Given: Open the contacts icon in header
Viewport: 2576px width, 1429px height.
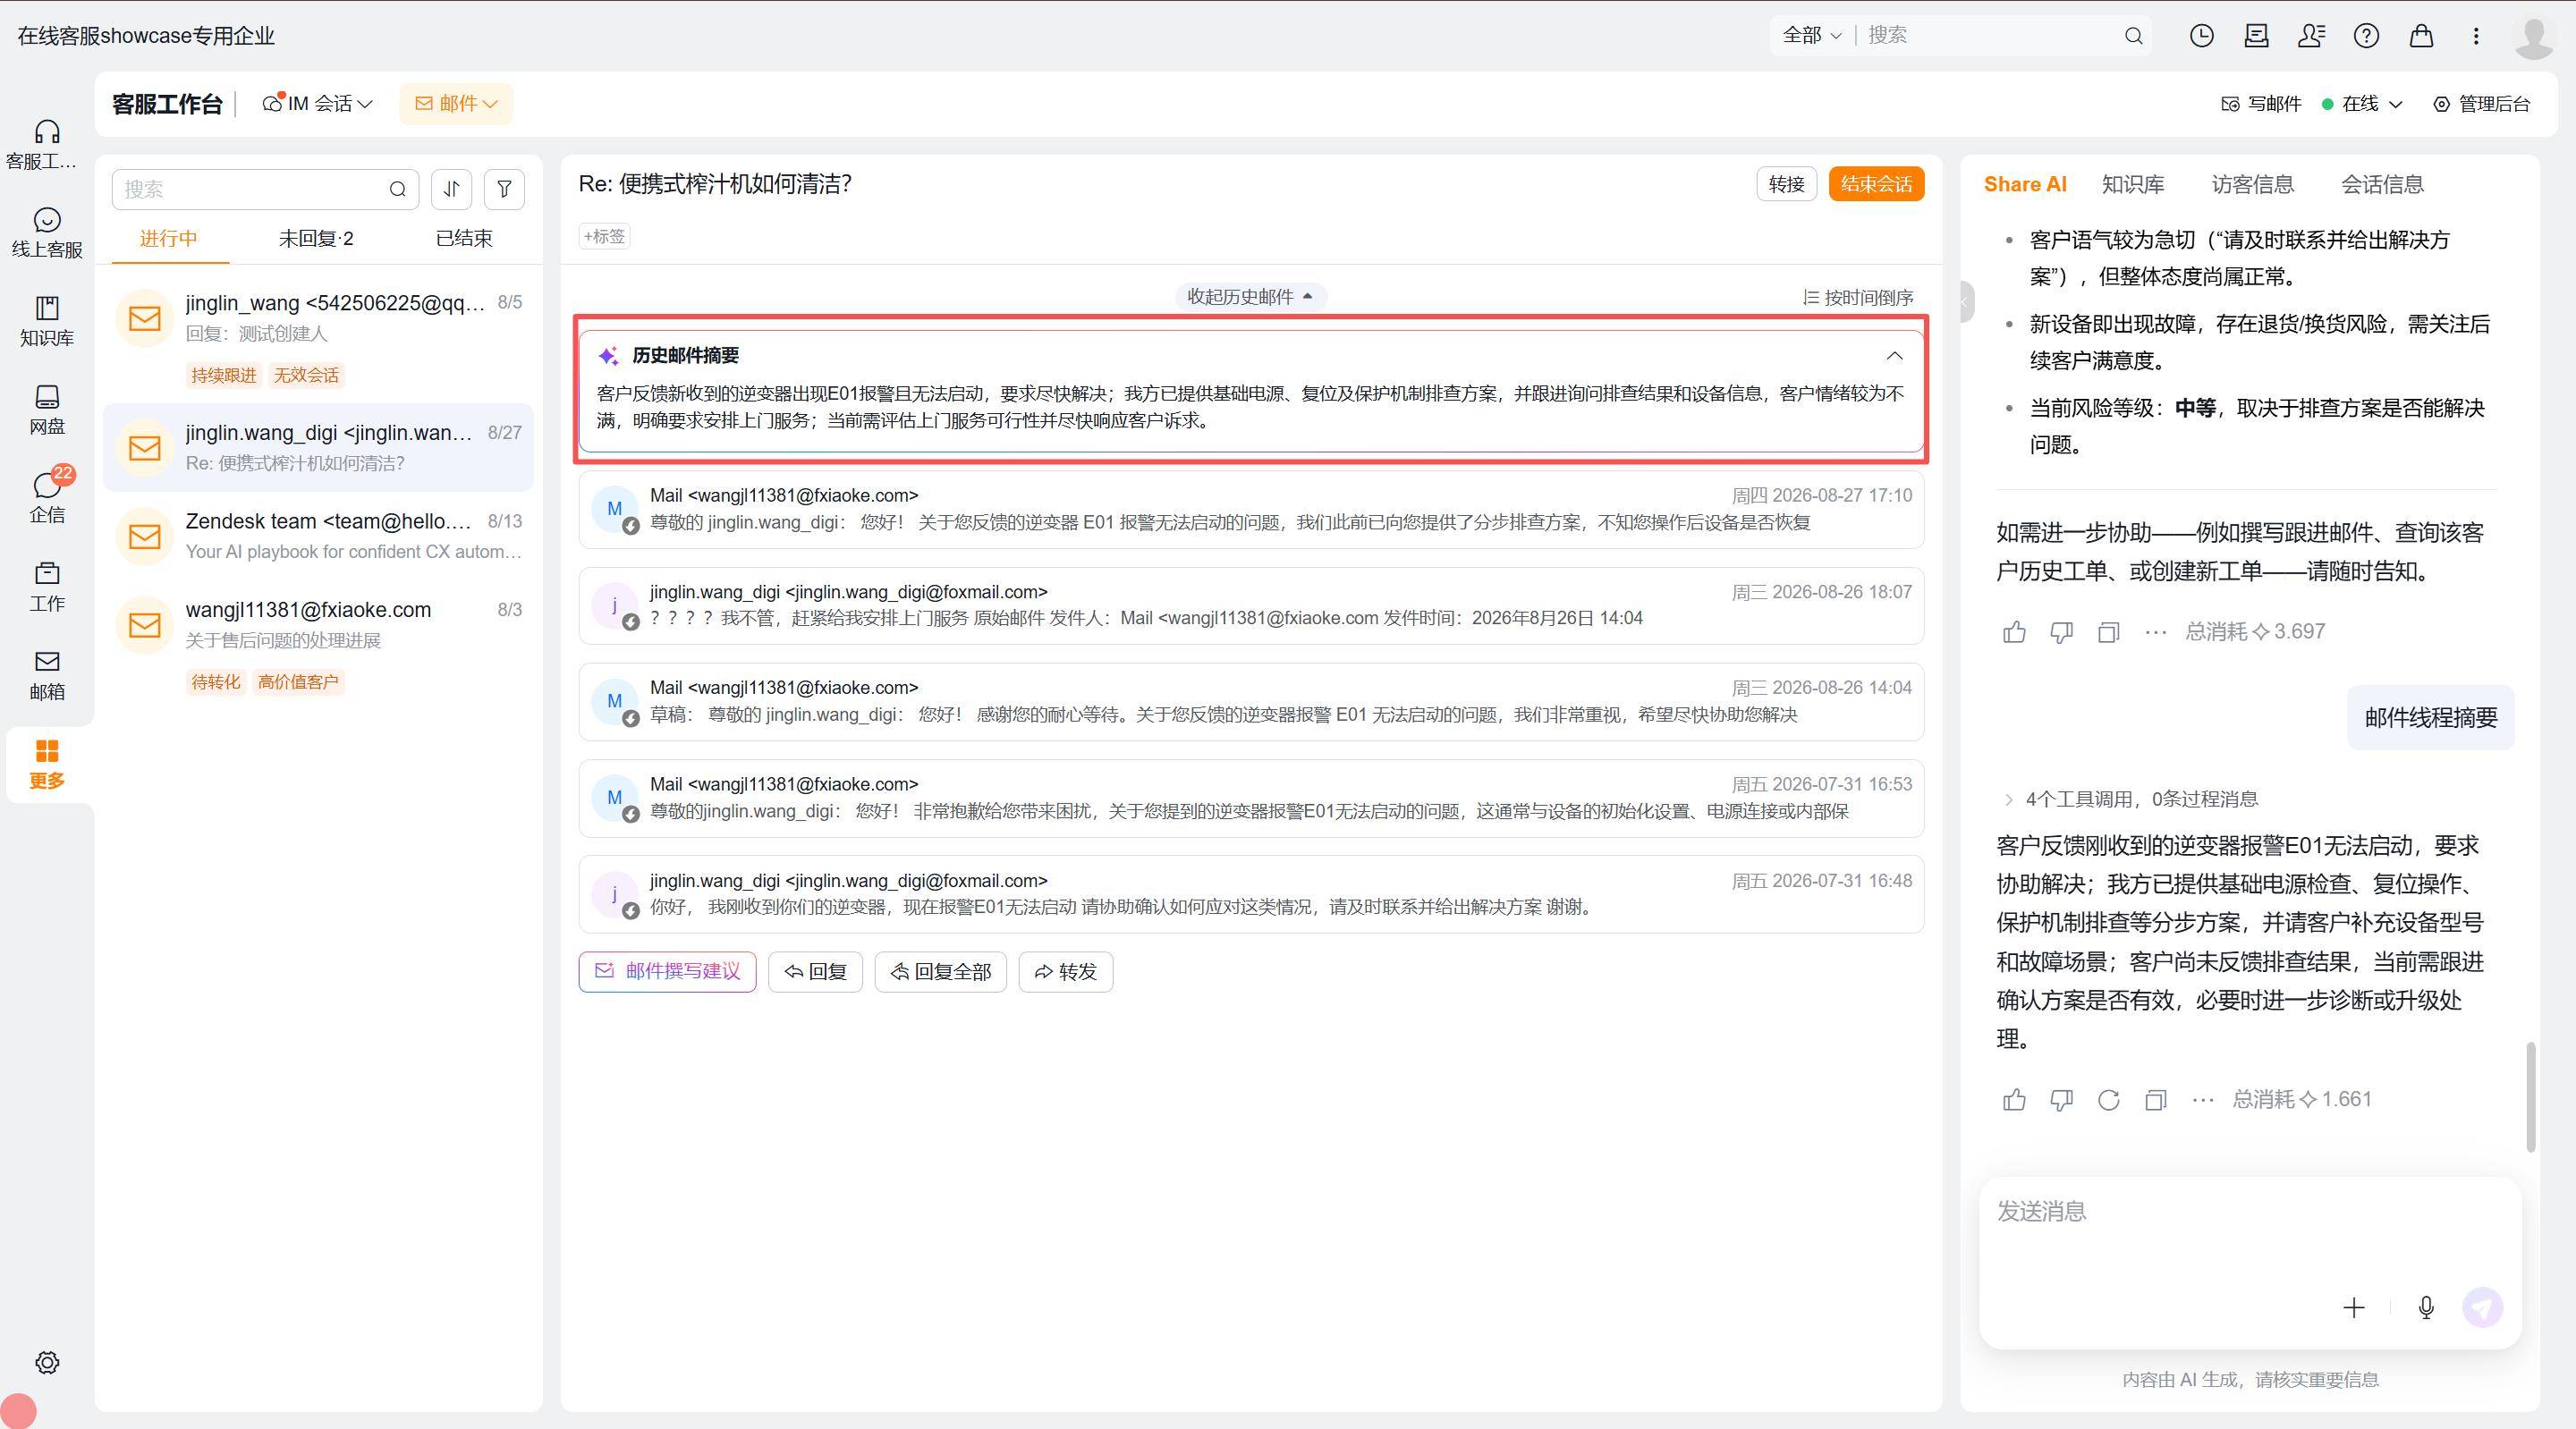Looking at the screenshot, I should (x=2311, y=36).
